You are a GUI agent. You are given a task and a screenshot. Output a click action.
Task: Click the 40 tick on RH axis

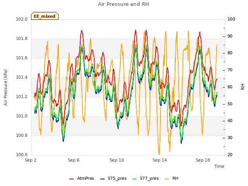pos(230,121)
